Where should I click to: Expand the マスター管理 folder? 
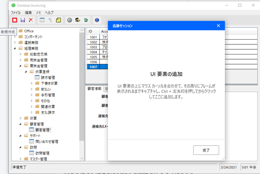(21, 159)
